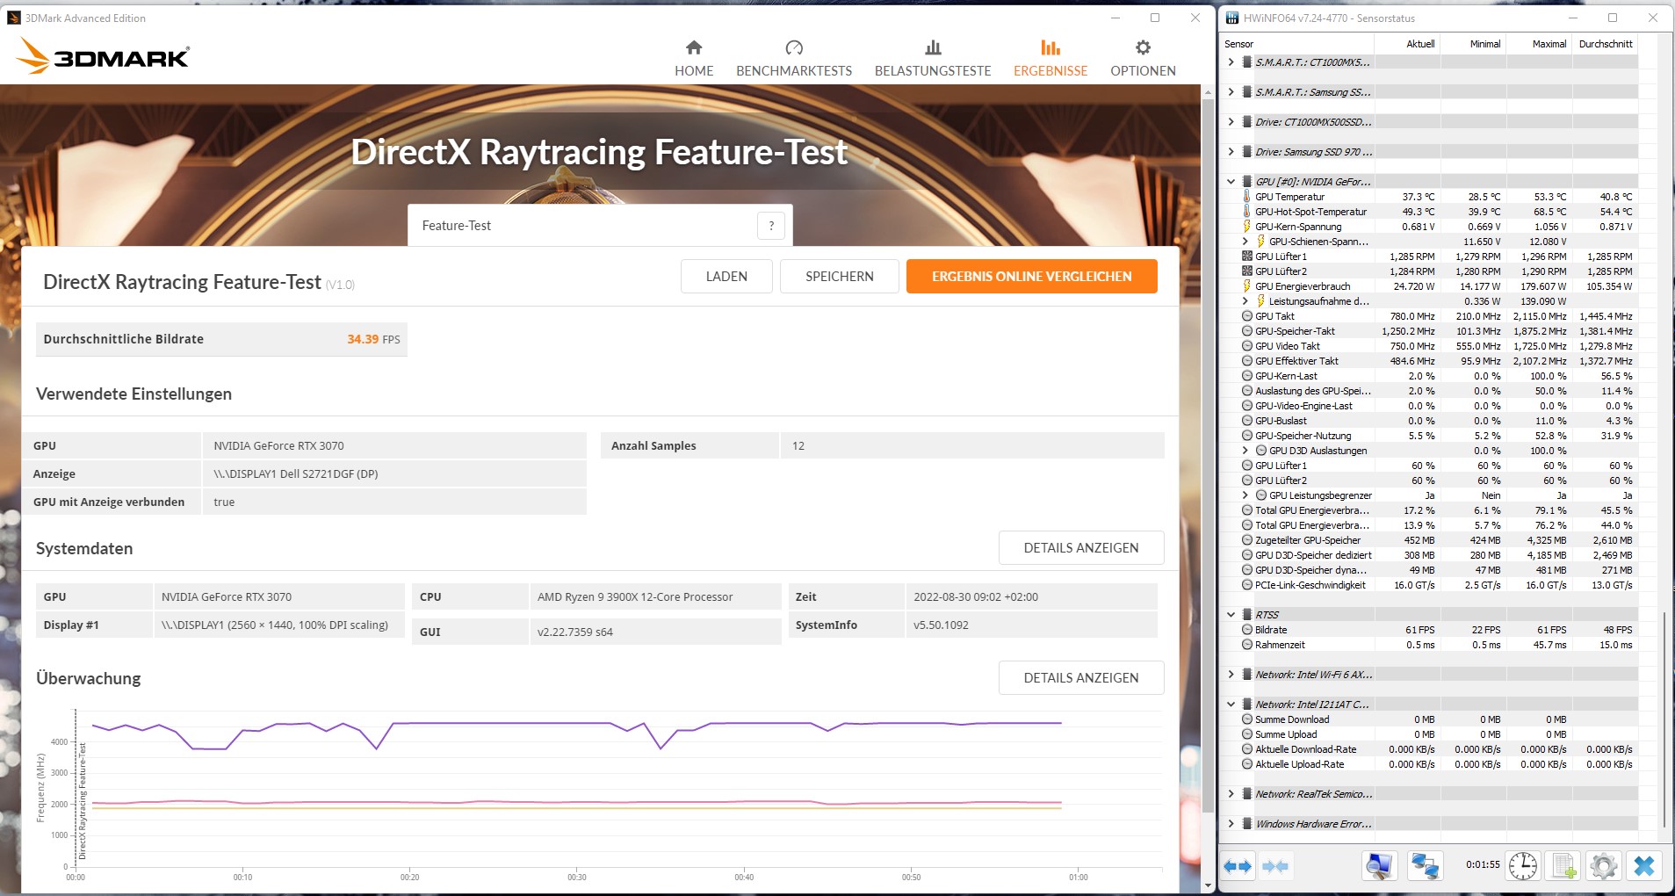Collapse the GPU [#0]: NVIDIA GeForce group
The height and width of the screenshot is (896, 1675).
pyautogui.click(x=1231, y=182)
